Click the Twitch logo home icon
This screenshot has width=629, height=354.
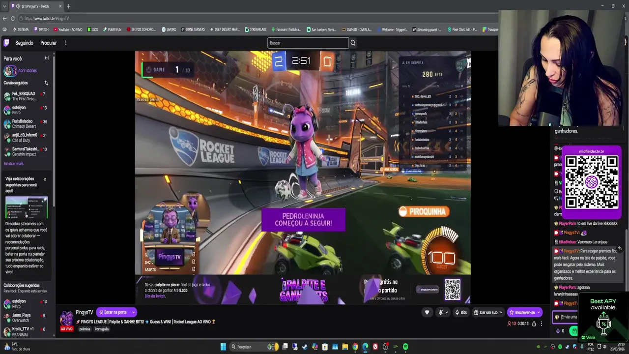6,43
